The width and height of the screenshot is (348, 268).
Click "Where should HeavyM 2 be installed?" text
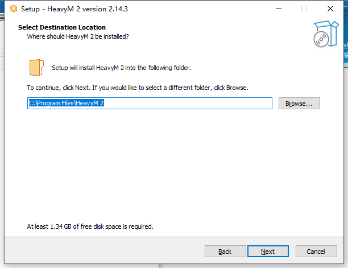pyautogui.click(x=78, y=36)
